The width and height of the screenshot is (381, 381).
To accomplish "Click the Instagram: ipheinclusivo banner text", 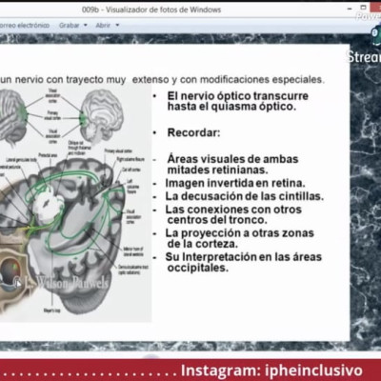I will pyautogui.click(x=271, y=371).
